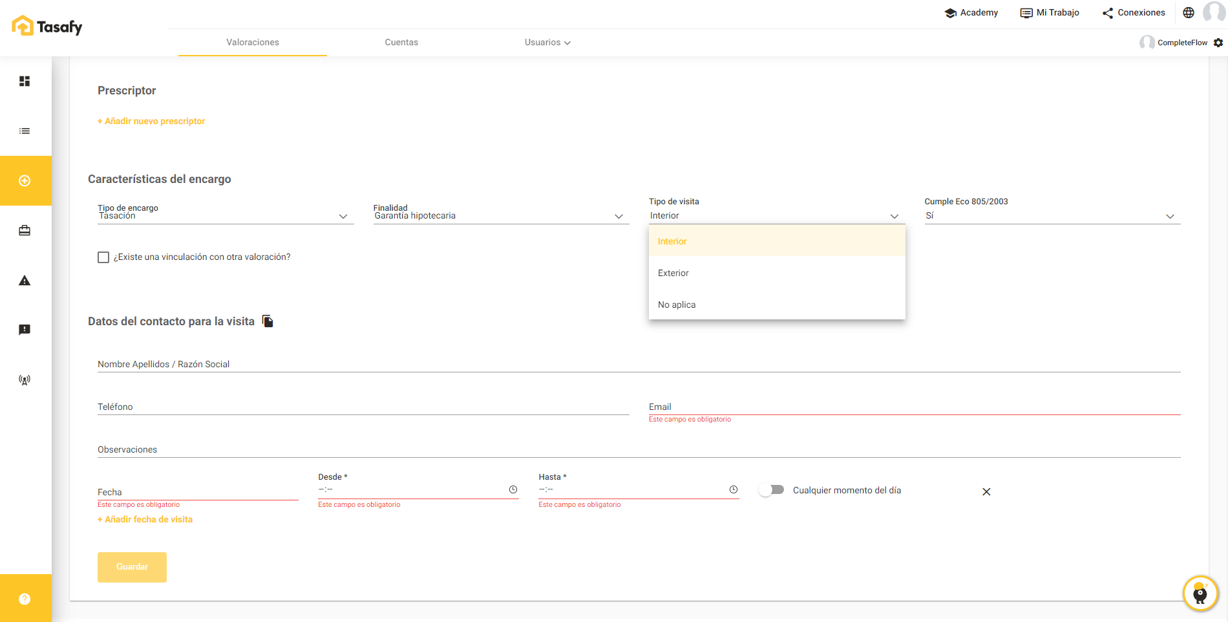1228x622 pixels.
Task: Click the briefcase icon in sidebar
Action: [x=25, y=231]
